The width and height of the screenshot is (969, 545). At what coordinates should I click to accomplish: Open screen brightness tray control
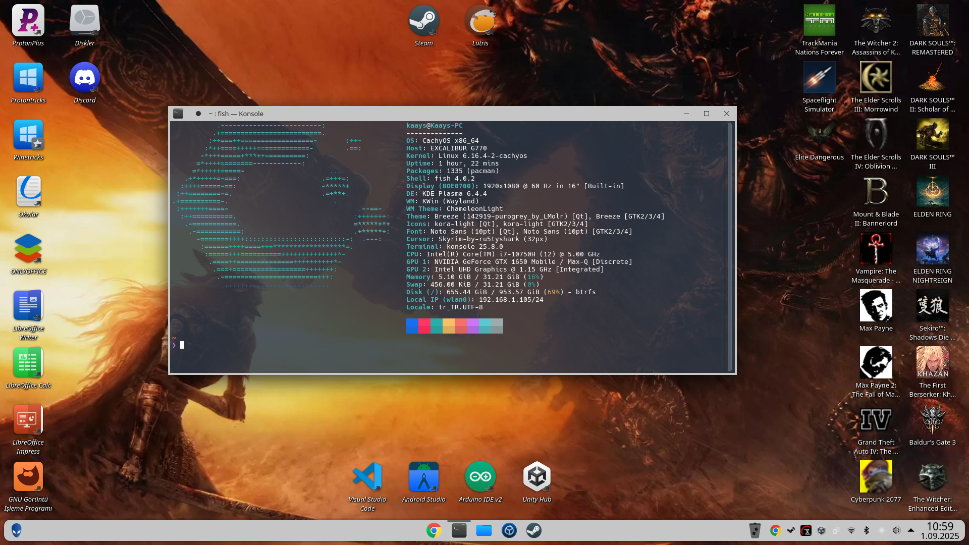coord(882,530)
